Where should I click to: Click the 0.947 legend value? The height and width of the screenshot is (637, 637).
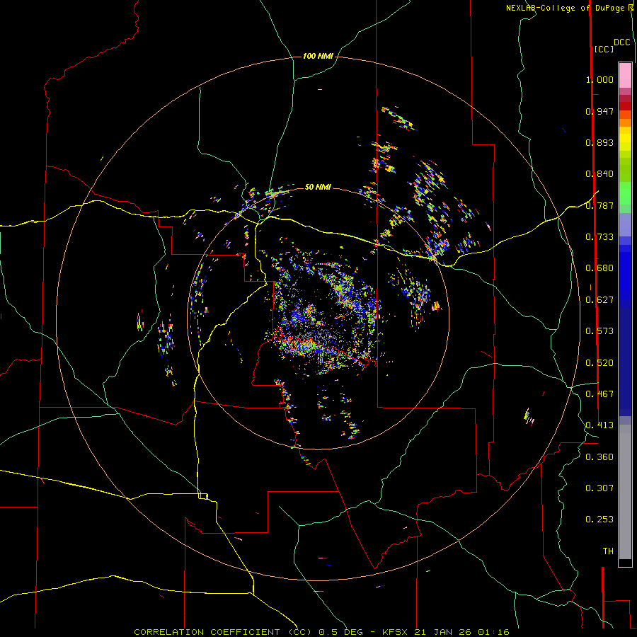[x=599, y=111]
